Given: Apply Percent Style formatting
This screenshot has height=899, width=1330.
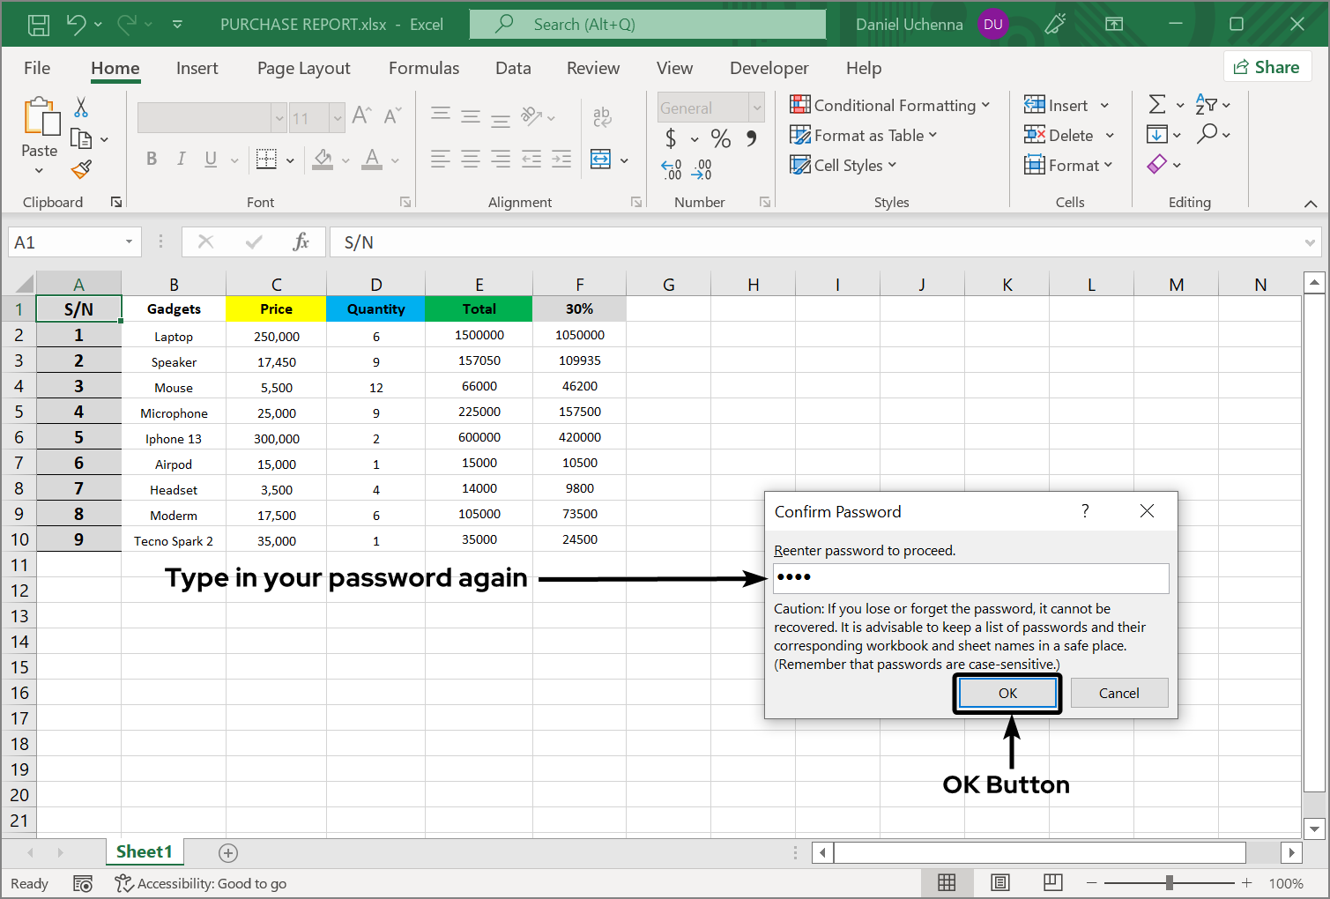Looking at the screenshot, I should coord(720,138).
